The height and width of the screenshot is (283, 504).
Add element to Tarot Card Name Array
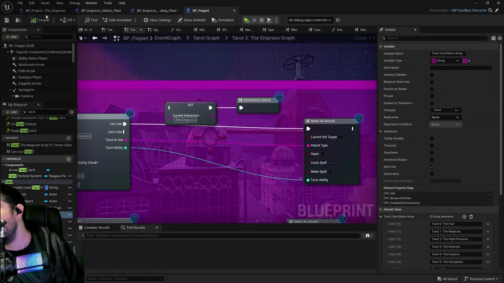tap(464, 217)
